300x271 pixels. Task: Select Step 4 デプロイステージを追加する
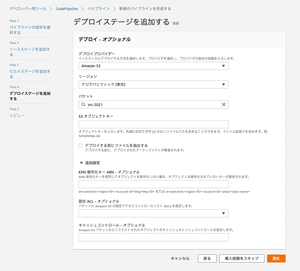(30, 96)
